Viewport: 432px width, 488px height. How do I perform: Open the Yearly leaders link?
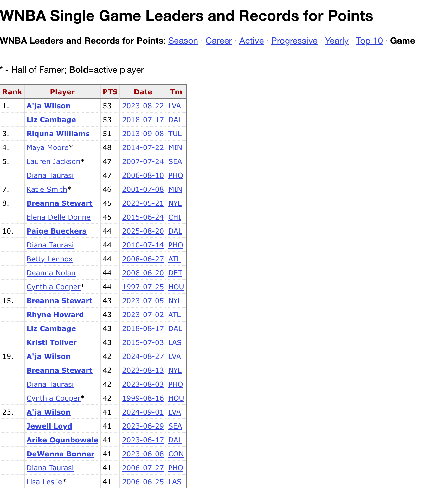click(x=337, y=41)
